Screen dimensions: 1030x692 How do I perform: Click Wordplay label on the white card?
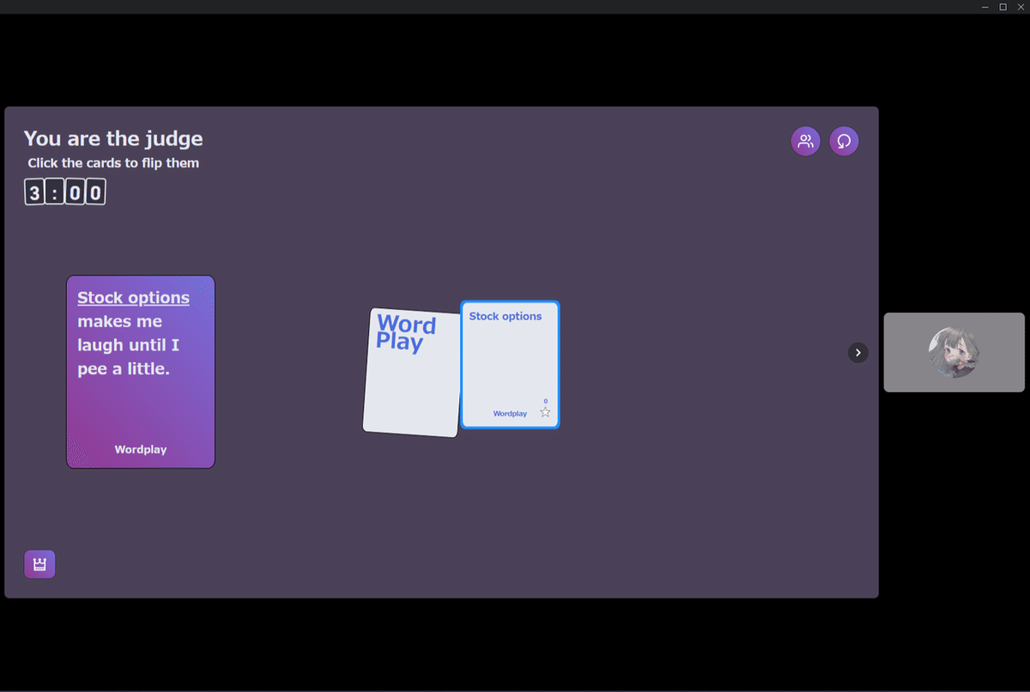510,414
